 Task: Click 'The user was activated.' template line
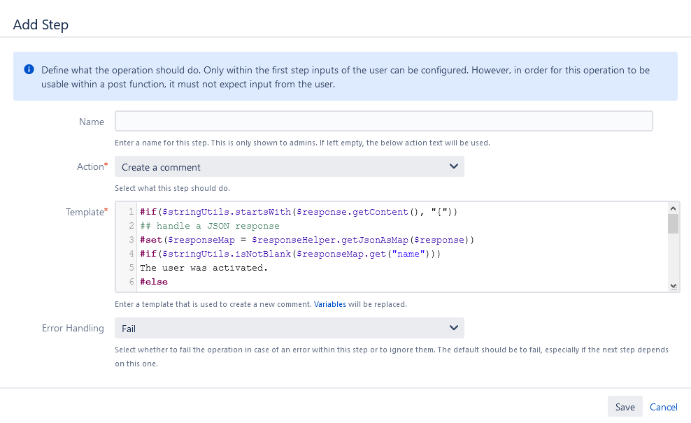(204, 268)
